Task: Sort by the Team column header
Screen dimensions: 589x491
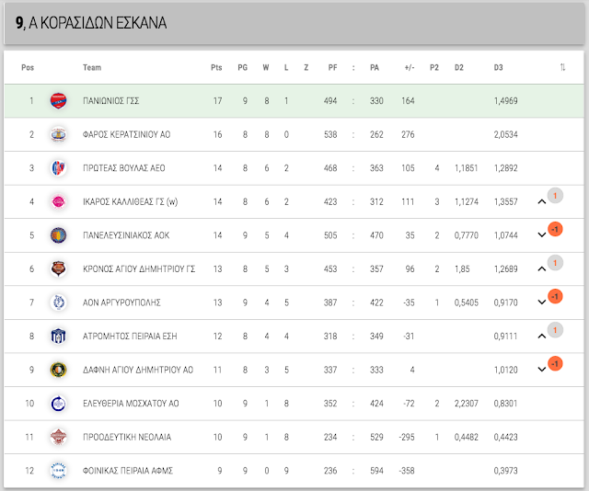Action: click(x=92, y=67)
